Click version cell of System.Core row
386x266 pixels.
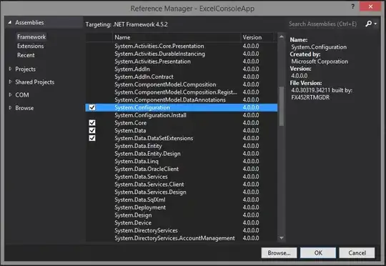tap(251, 123)
